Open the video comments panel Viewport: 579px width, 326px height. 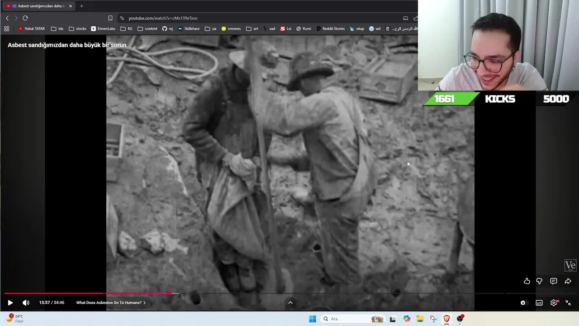pos(554,281)
